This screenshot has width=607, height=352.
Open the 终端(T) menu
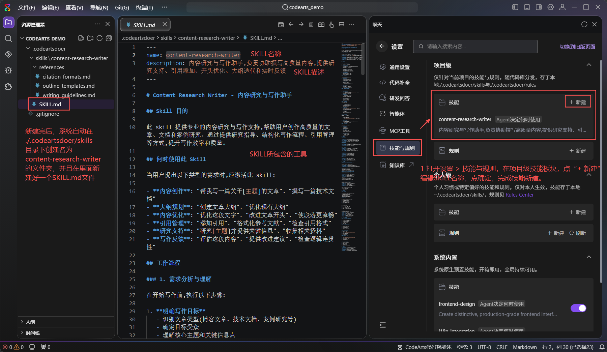tap(144, 7)
